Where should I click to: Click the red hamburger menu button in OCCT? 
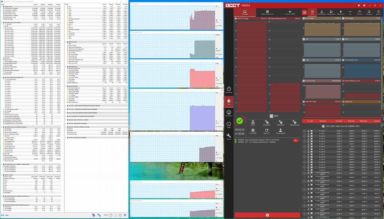click(x=304, y=12)
